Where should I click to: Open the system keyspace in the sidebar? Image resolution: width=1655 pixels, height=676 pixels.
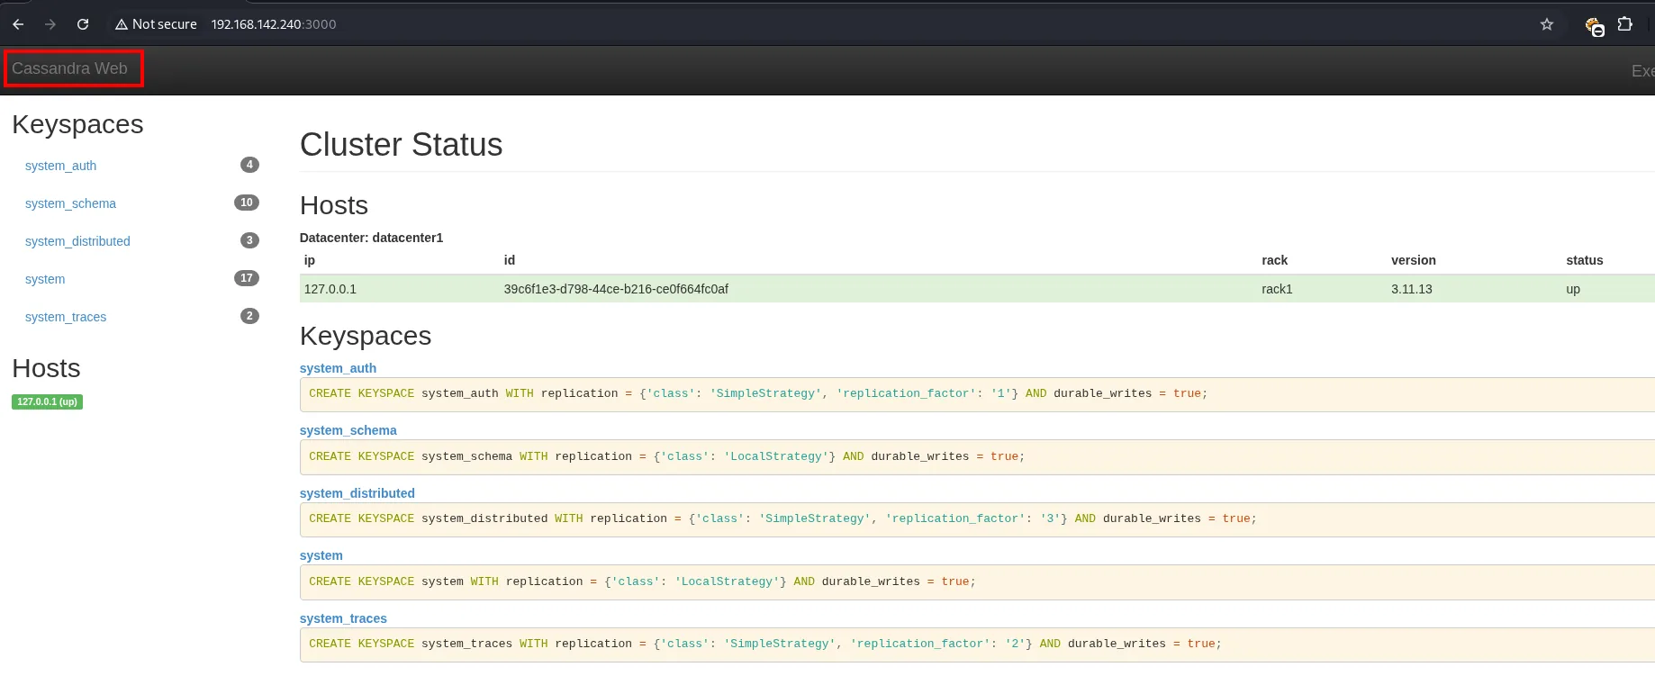click(45, 279)
